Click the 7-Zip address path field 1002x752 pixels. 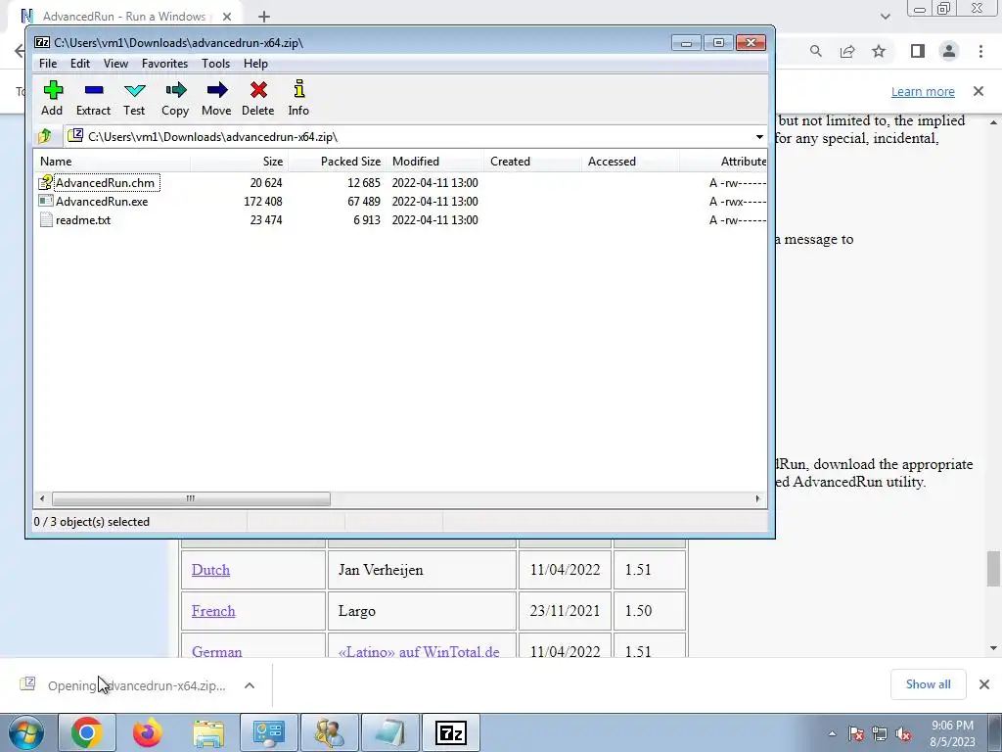(409, 137)
